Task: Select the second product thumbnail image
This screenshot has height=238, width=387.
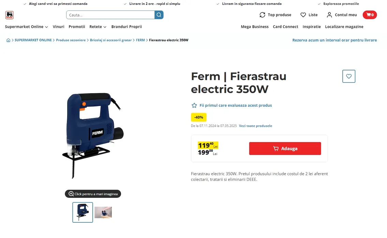Action: [103, 212]
